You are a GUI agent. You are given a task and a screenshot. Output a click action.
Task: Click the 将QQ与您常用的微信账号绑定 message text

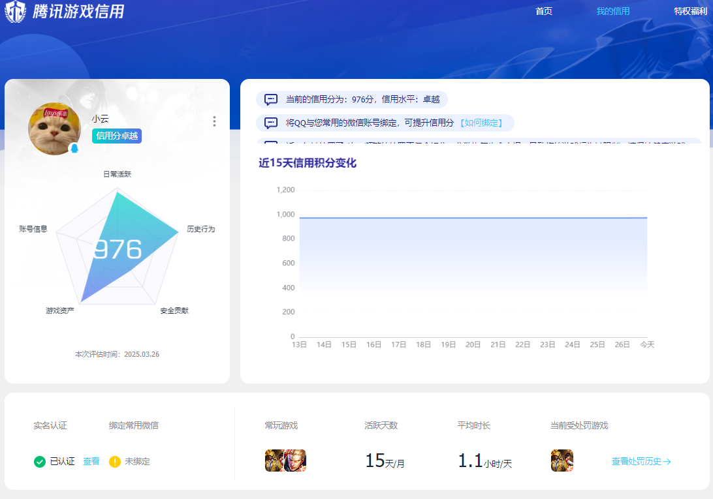point(370,123)
